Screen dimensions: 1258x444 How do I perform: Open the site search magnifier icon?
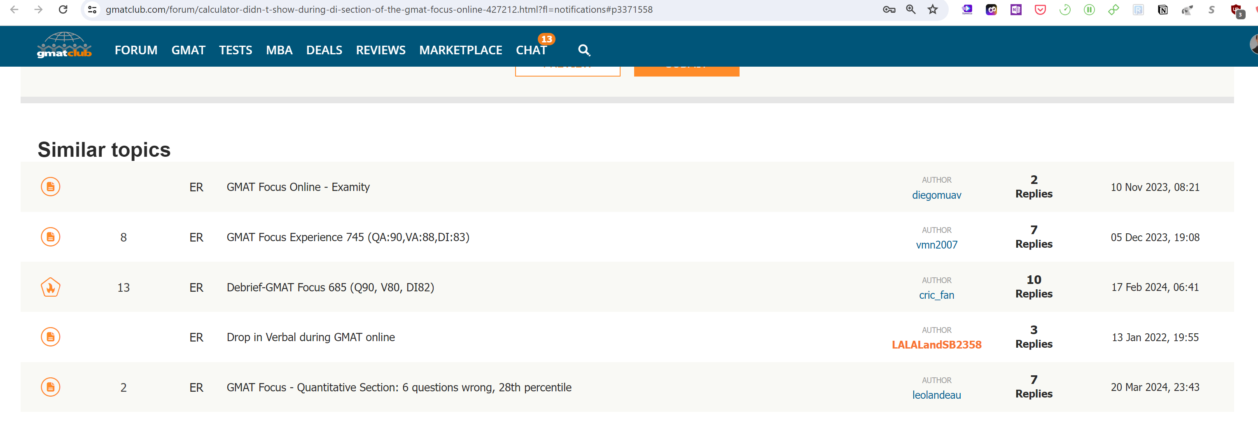pos(583,50)
